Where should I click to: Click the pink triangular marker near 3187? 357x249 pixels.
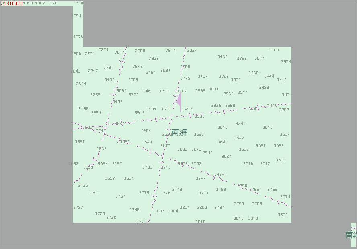179,100
